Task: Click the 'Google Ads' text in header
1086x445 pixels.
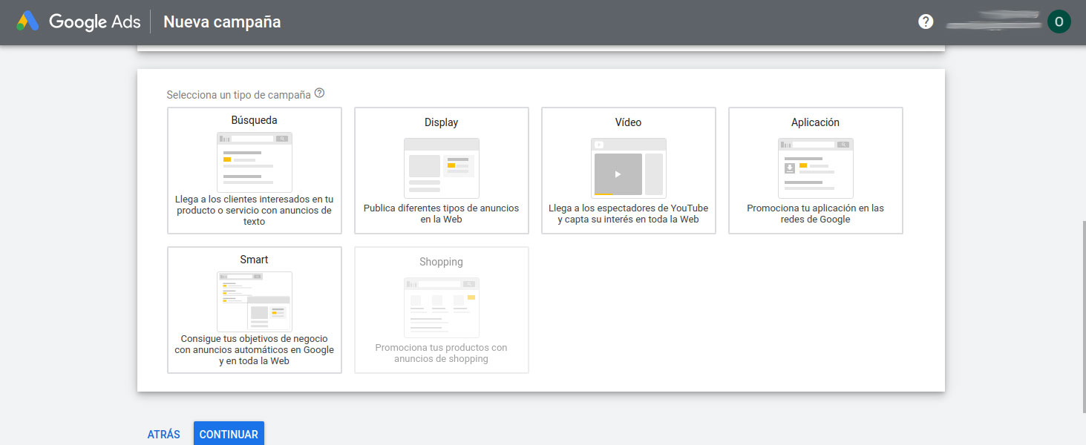Action: [x=95, y=22]
